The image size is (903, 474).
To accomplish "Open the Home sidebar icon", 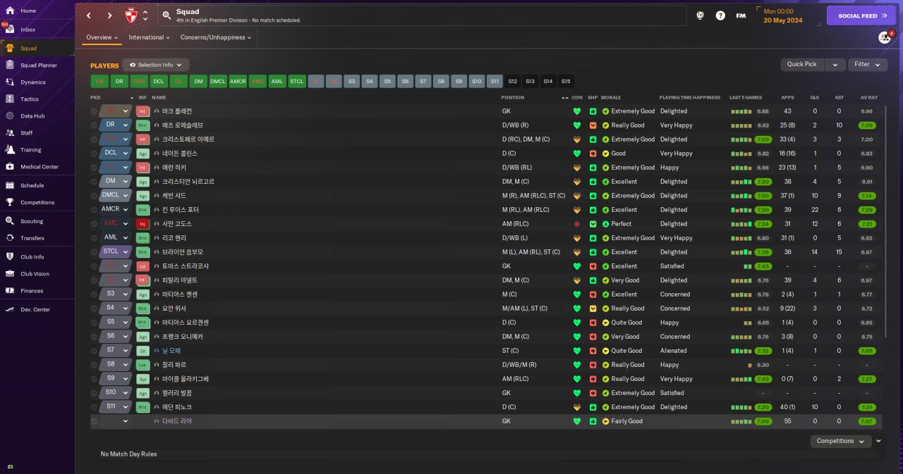I will click(x=10, y=11).
